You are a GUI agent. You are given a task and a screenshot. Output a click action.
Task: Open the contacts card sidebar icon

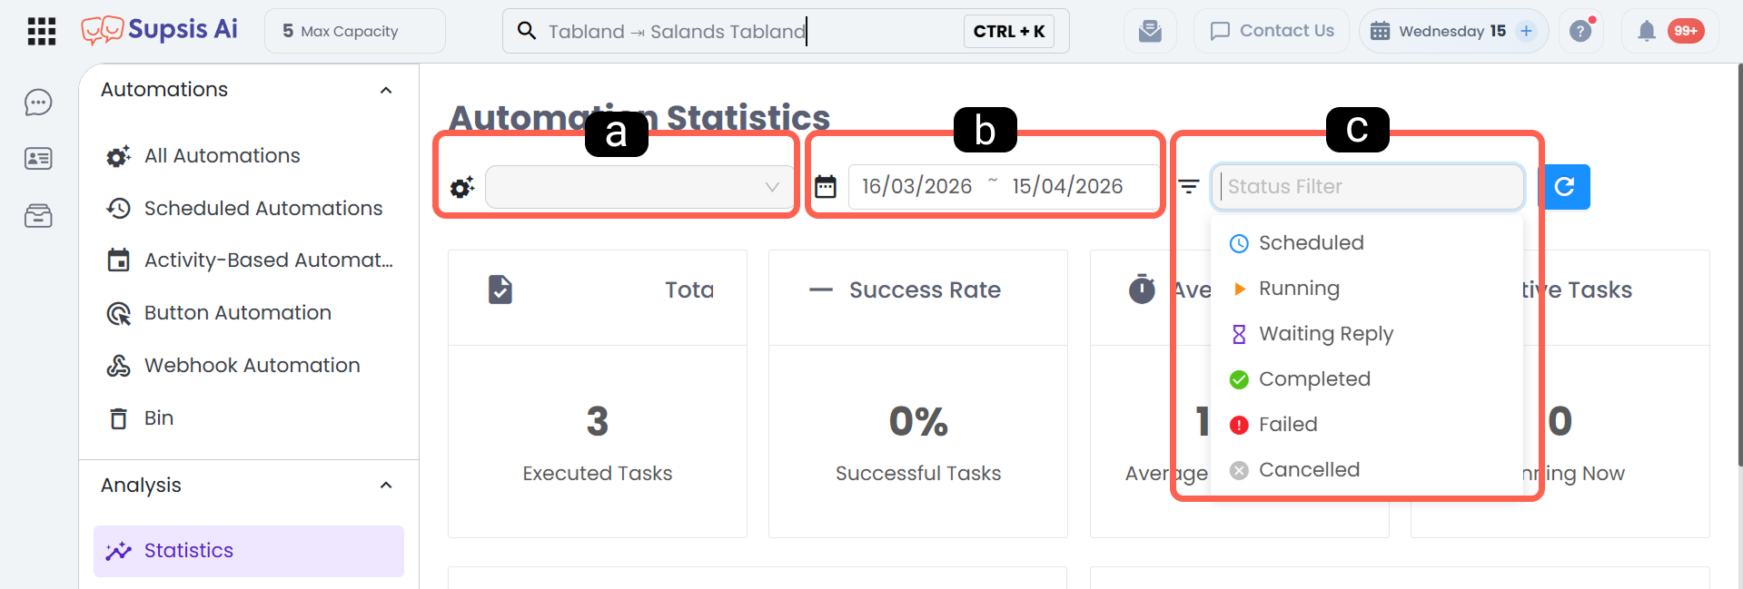[38, 159]
